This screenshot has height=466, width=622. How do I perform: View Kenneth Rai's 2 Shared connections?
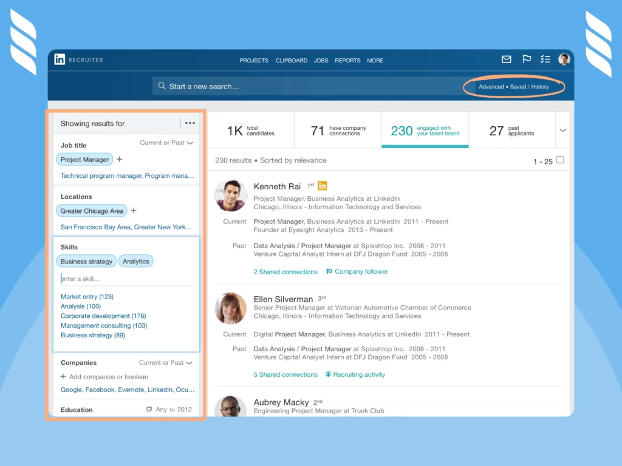pyautogui.click(x=285, y=272)
